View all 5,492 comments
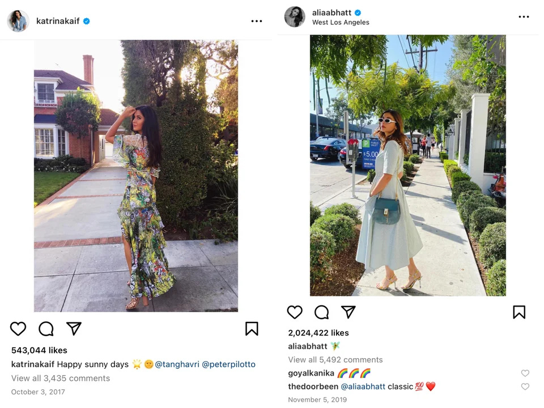The width and height of the screenshot is (544, 408). point(335,359)
